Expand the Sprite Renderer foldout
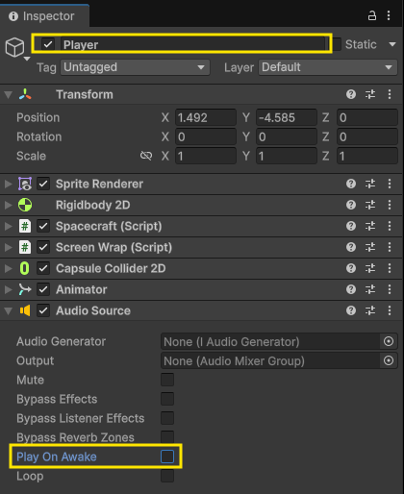 point(8,184)
